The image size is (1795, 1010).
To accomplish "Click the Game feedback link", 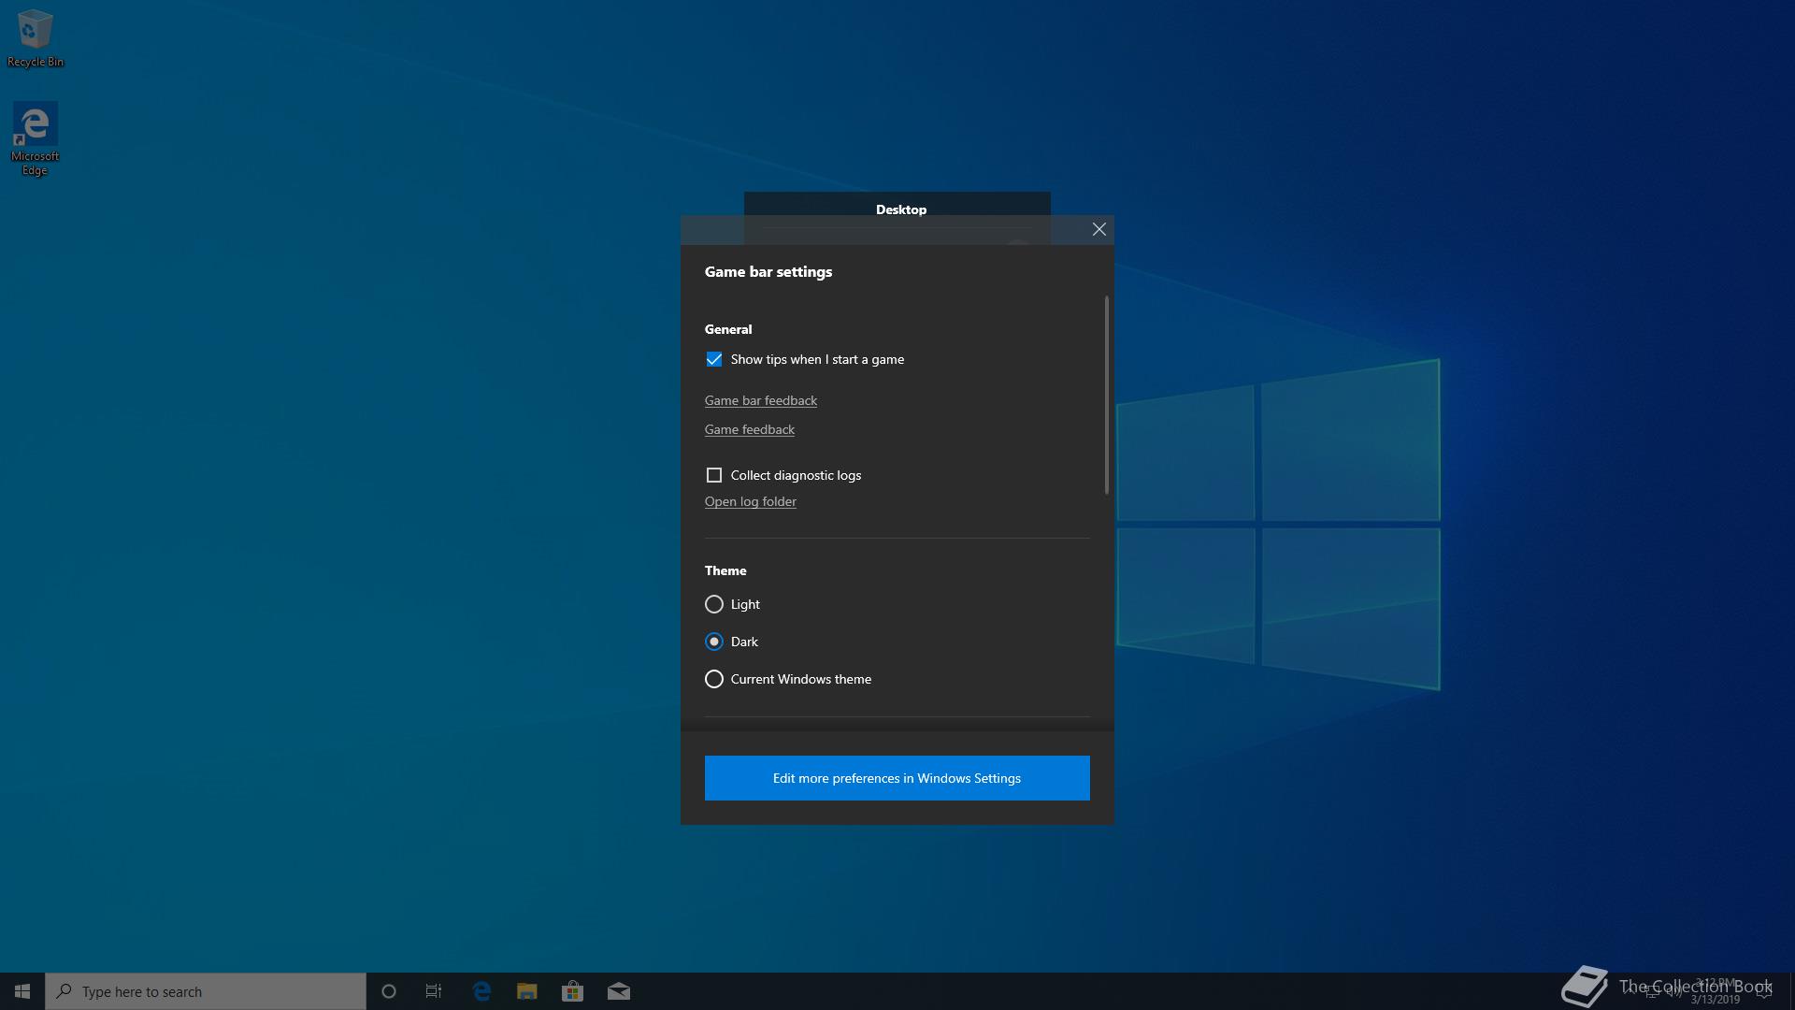I will click(x=749, y=430).
